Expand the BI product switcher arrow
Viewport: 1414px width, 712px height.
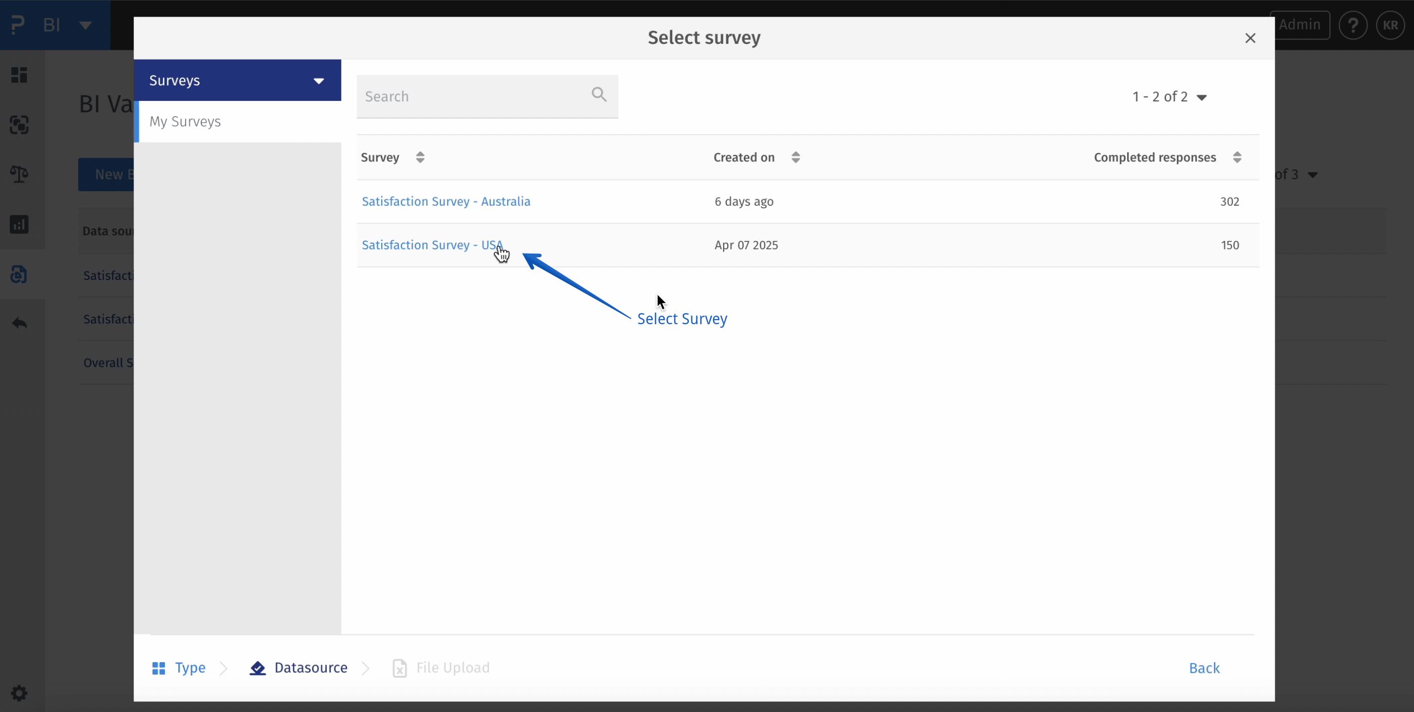85,25
